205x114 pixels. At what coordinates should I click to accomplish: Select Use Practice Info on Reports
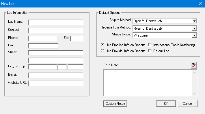(102, 45)
